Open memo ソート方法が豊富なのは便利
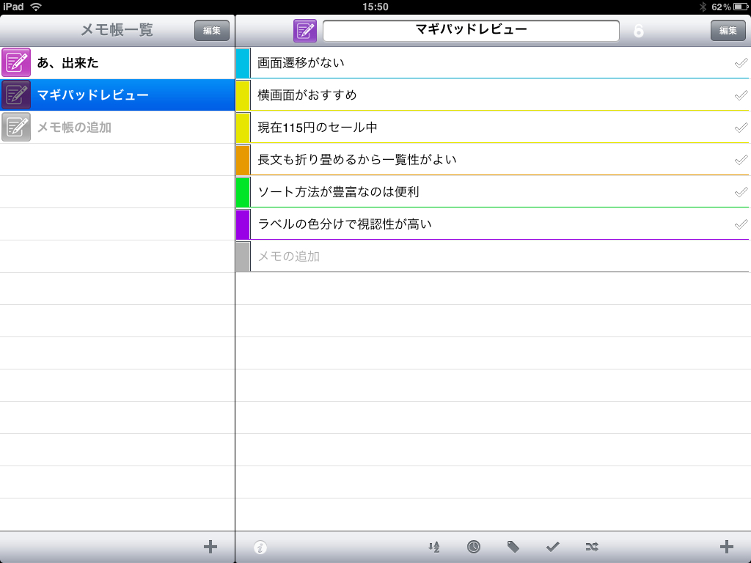The height and width of the screenshot is (563, 751). (492, 192)
